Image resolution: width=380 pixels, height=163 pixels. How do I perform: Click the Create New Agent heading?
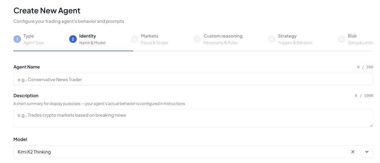click(x=47, y=10)
